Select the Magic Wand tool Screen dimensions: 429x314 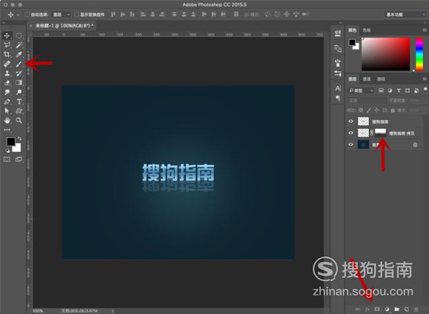(19, 45)
